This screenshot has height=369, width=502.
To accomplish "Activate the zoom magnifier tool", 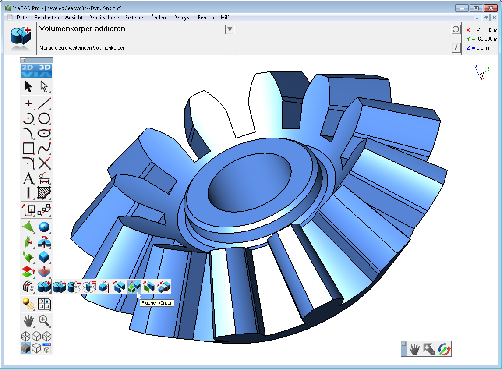I will (44, 321).
